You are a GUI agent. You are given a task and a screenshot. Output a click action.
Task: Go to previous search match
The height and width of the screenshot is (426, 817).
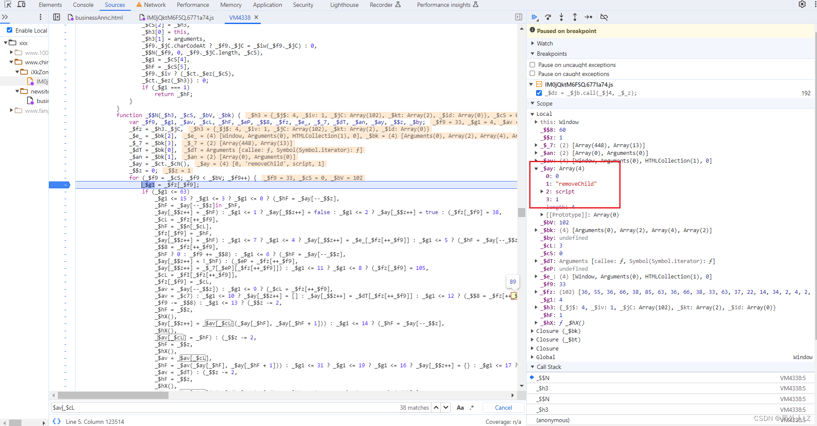436,408
